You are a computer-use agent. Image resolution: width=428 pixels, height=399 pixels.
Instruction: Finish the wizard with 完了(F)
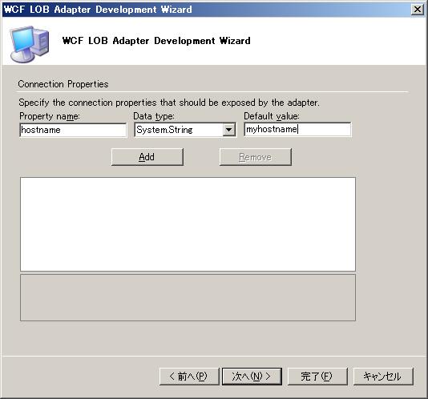(317, 377)
